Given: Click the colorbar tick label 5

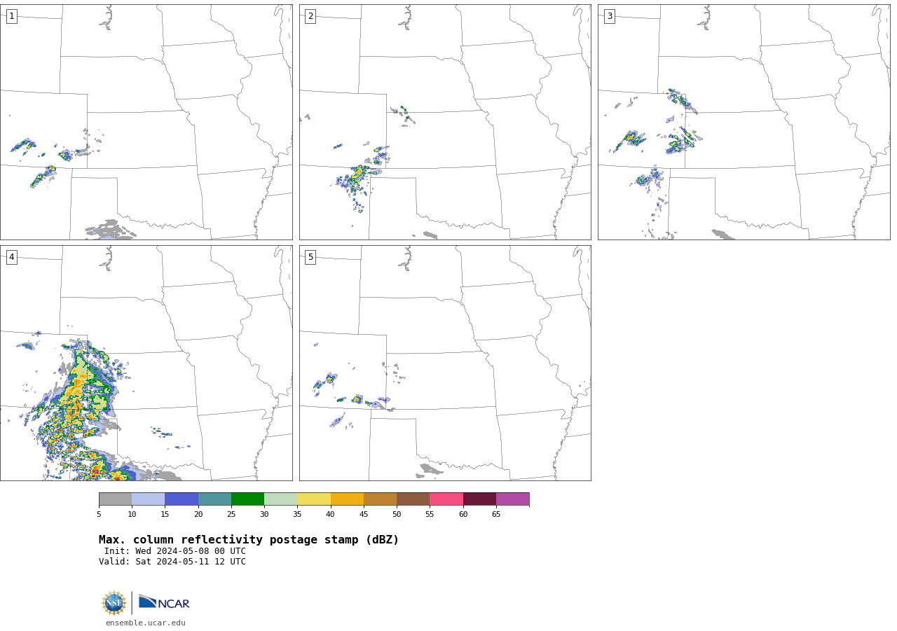Looking at the screenshot, I should [x=99, y=515].
